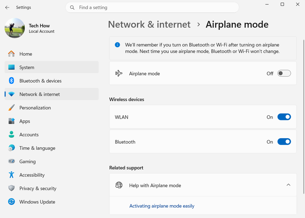Open Accounts settings
This screenshot has height=218, width=305.
pyautogui.click(x=52, y=135)
